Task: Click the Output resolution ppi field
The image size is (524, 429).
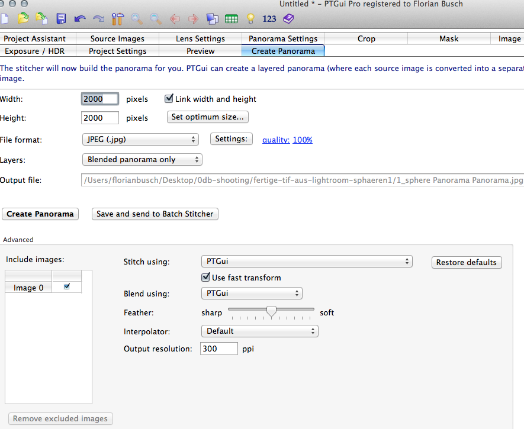Action: pos(219,349)
